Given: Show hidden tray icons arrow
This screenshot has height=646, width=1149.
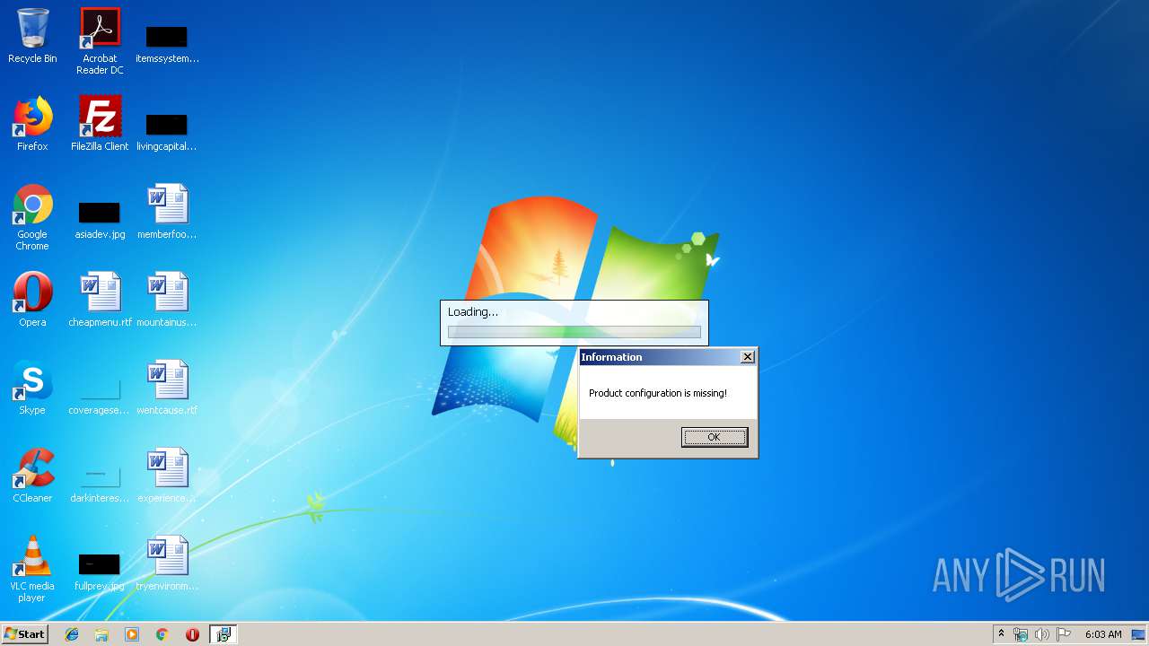Looking at the screenshot, I should pos(1001,634).
